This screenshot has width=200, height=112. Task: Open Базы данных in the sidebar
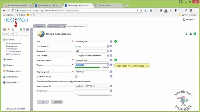[x=12, y=46]
